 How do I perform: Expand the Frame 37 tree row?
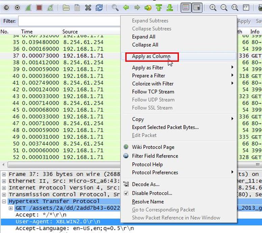point(4,174)
